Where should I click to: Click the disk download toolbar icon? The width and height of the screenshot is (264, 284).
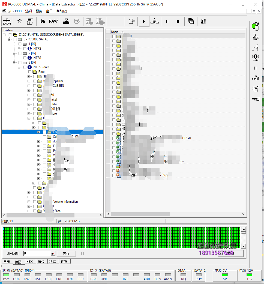coord(66,21)
